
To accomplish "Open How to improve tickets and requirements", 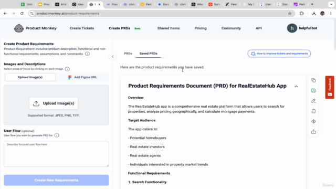I will (x=279, y=54).
